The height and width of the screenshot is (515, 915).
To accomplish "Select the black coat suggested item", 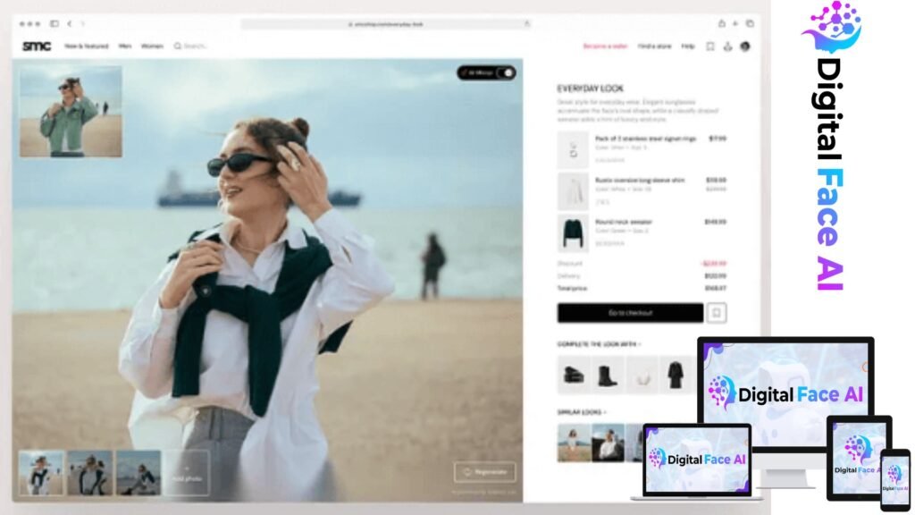I will [x=676, y=375].
